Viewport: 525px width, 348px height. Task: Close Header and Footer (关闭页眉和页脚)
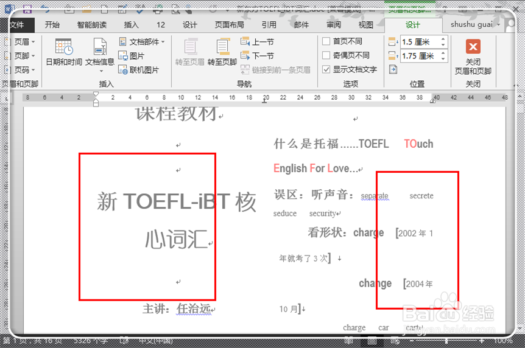point(473,58)
